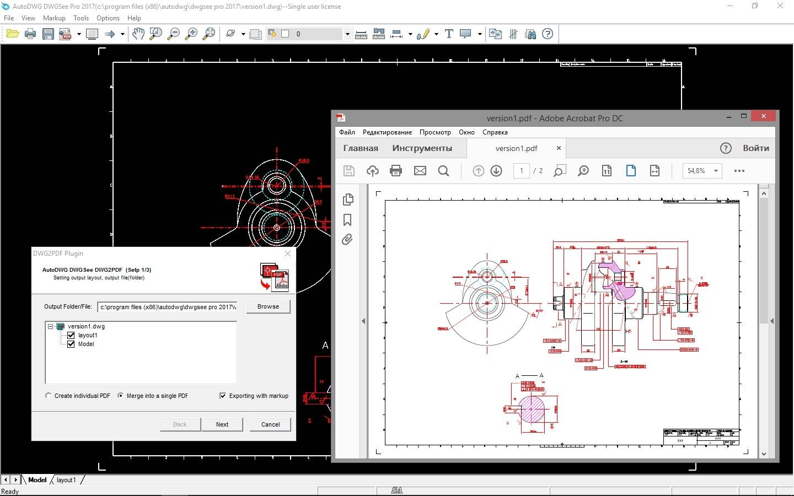Click the zoom in magnifier in DWGSee
Image resolution: width=794 pixels, height=496 pixels.
[x=191, y=34]
